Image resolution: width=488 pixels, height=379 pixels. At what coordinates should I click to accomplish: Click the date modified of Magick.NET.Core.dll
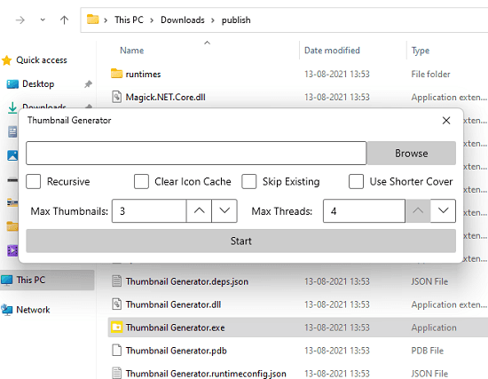(x=337, y=97)
